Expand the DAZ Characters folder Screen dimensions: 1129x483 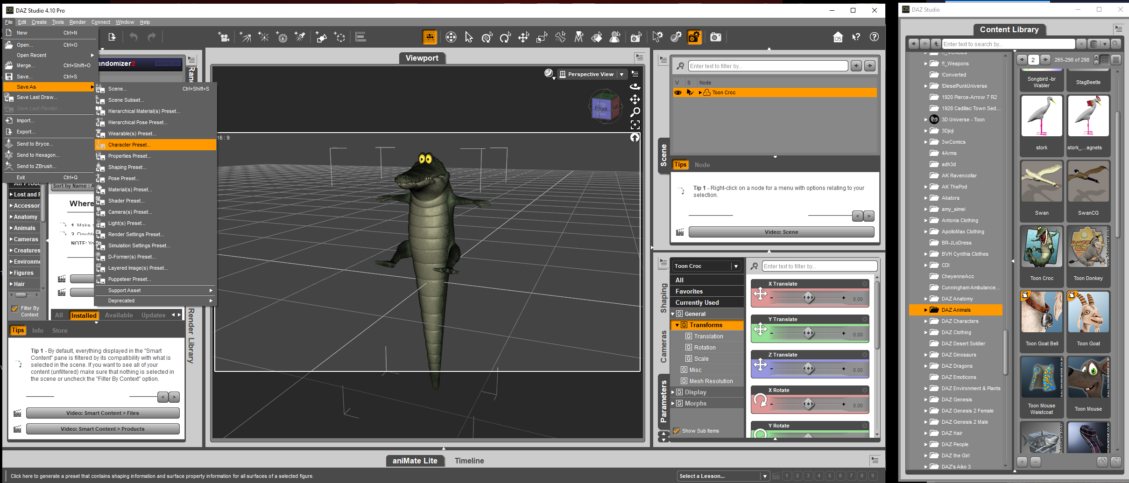(926, 321)
